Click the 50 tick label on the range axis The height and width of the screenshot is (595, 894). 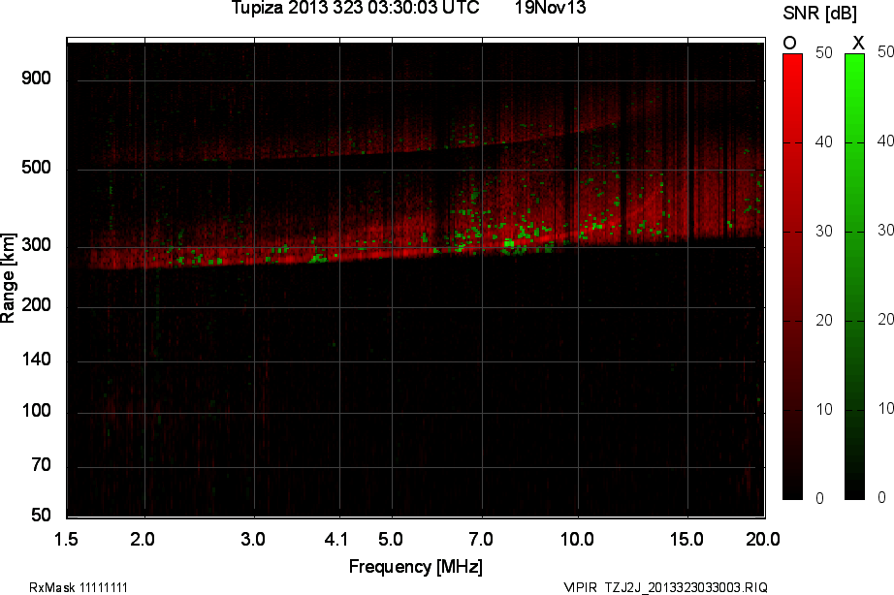coord(41,516)
